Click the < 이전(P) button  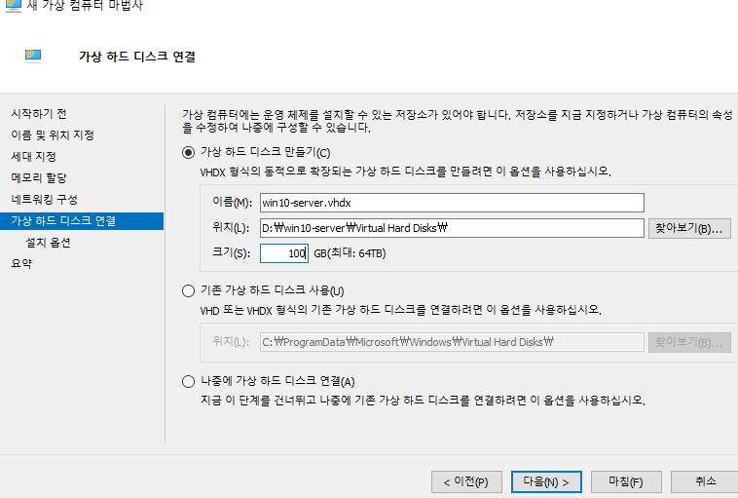click(x=466, y=482)
